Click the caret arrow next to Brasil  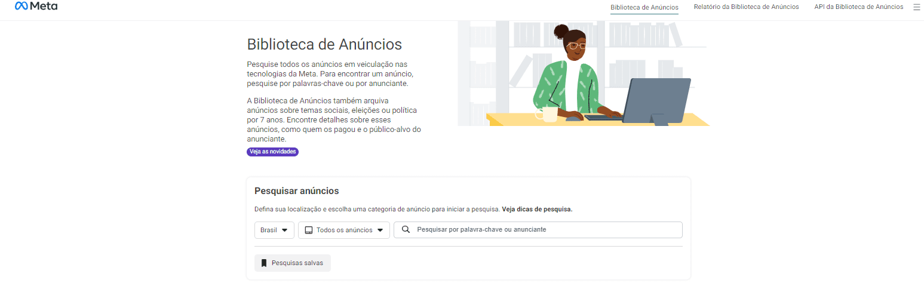tap(284, 230)
